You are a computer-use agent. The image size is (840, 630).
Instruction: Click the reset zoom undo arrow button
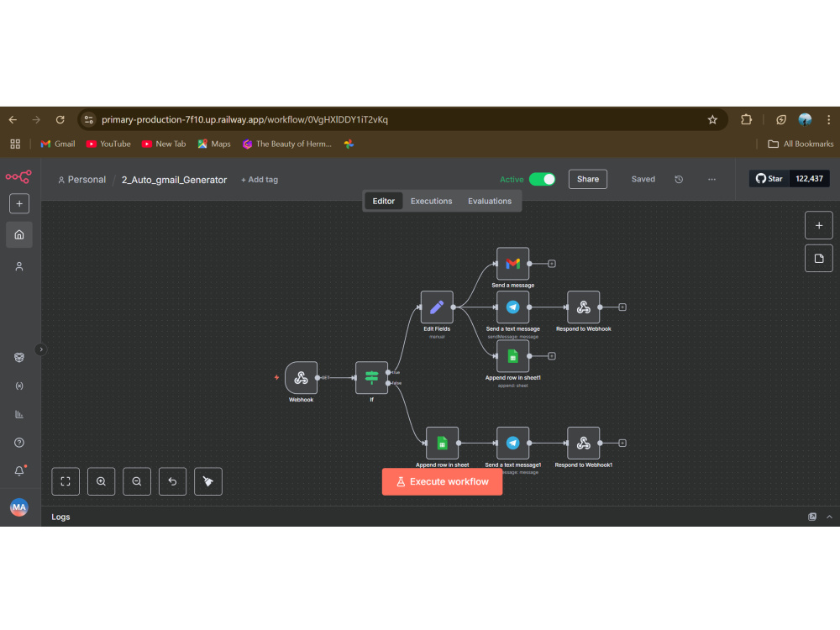coord(172,481)
